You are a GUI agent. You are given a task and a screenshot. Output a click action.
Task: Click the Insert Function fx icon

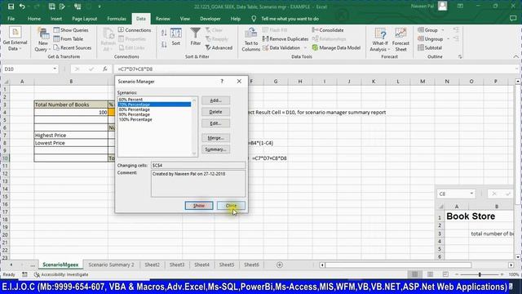105,69
